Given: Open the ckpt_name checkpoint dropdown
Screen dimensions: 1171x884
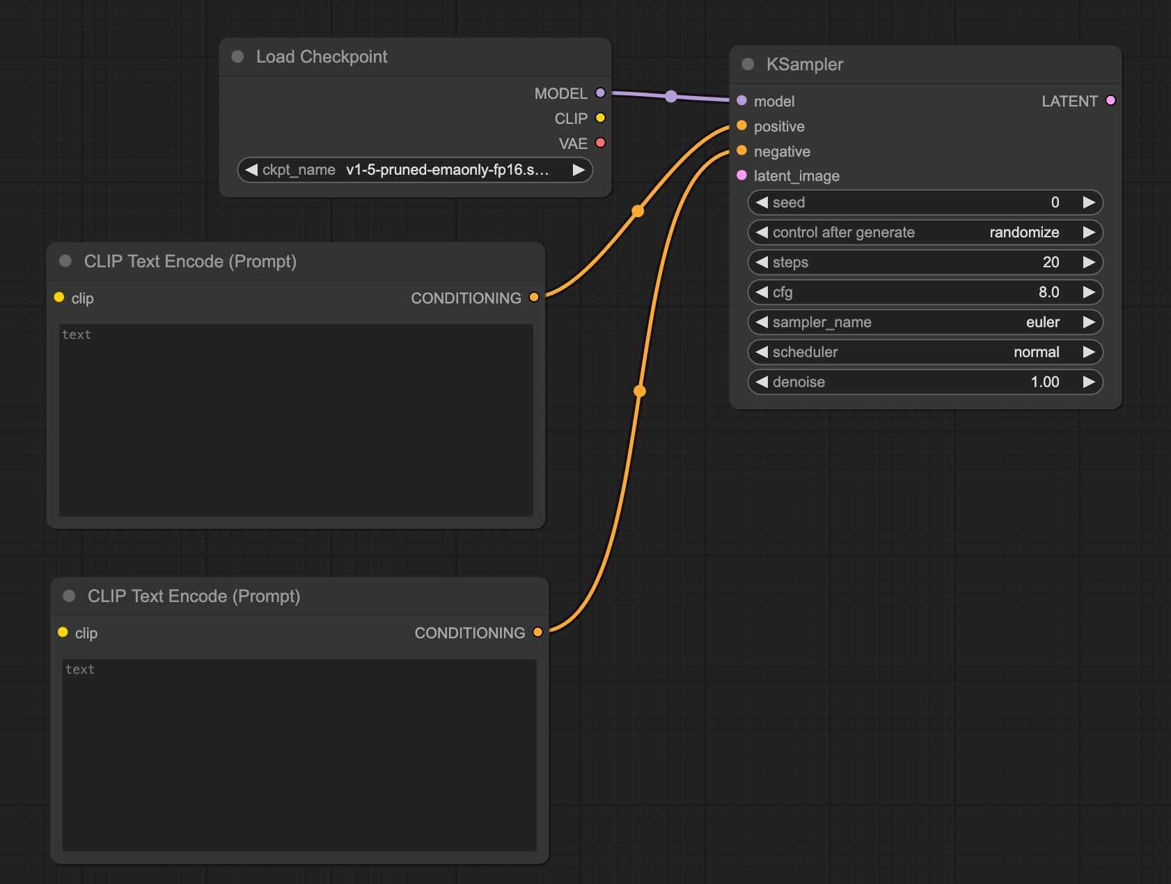Looking at the screenshot, I should pos(415,170).
